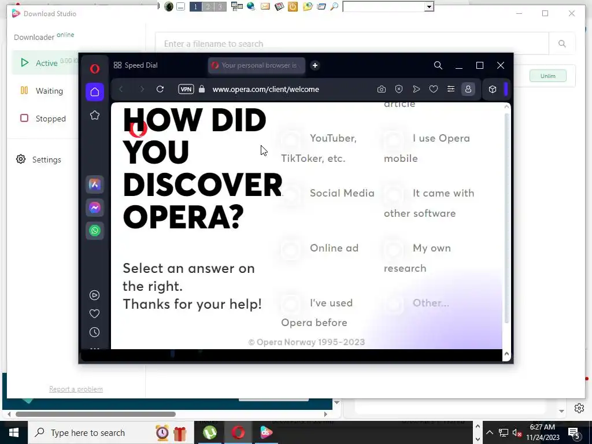Click the globe icon in top toolbar

pos(251,6)
